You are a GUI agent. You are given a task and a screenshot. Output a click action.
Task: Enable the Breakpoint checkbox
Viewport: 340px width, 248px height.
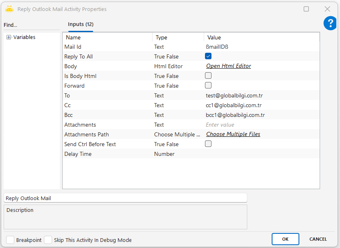tap(10, 240)
